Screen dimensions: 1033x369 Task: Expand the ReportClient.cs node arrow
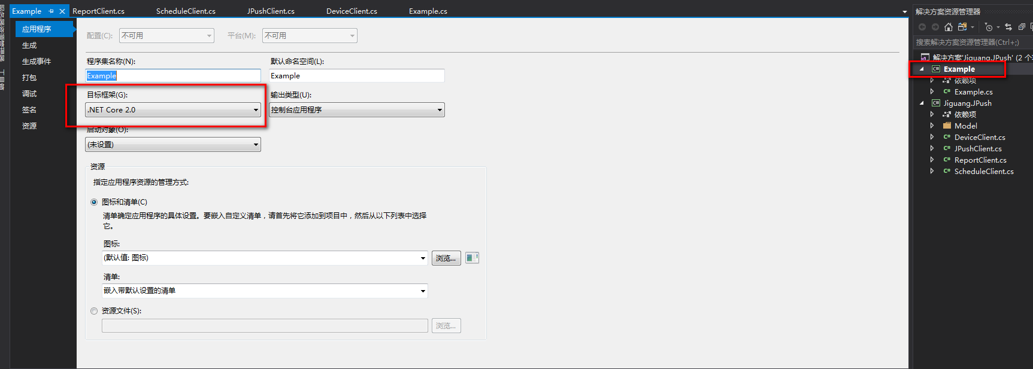[932, 160]
